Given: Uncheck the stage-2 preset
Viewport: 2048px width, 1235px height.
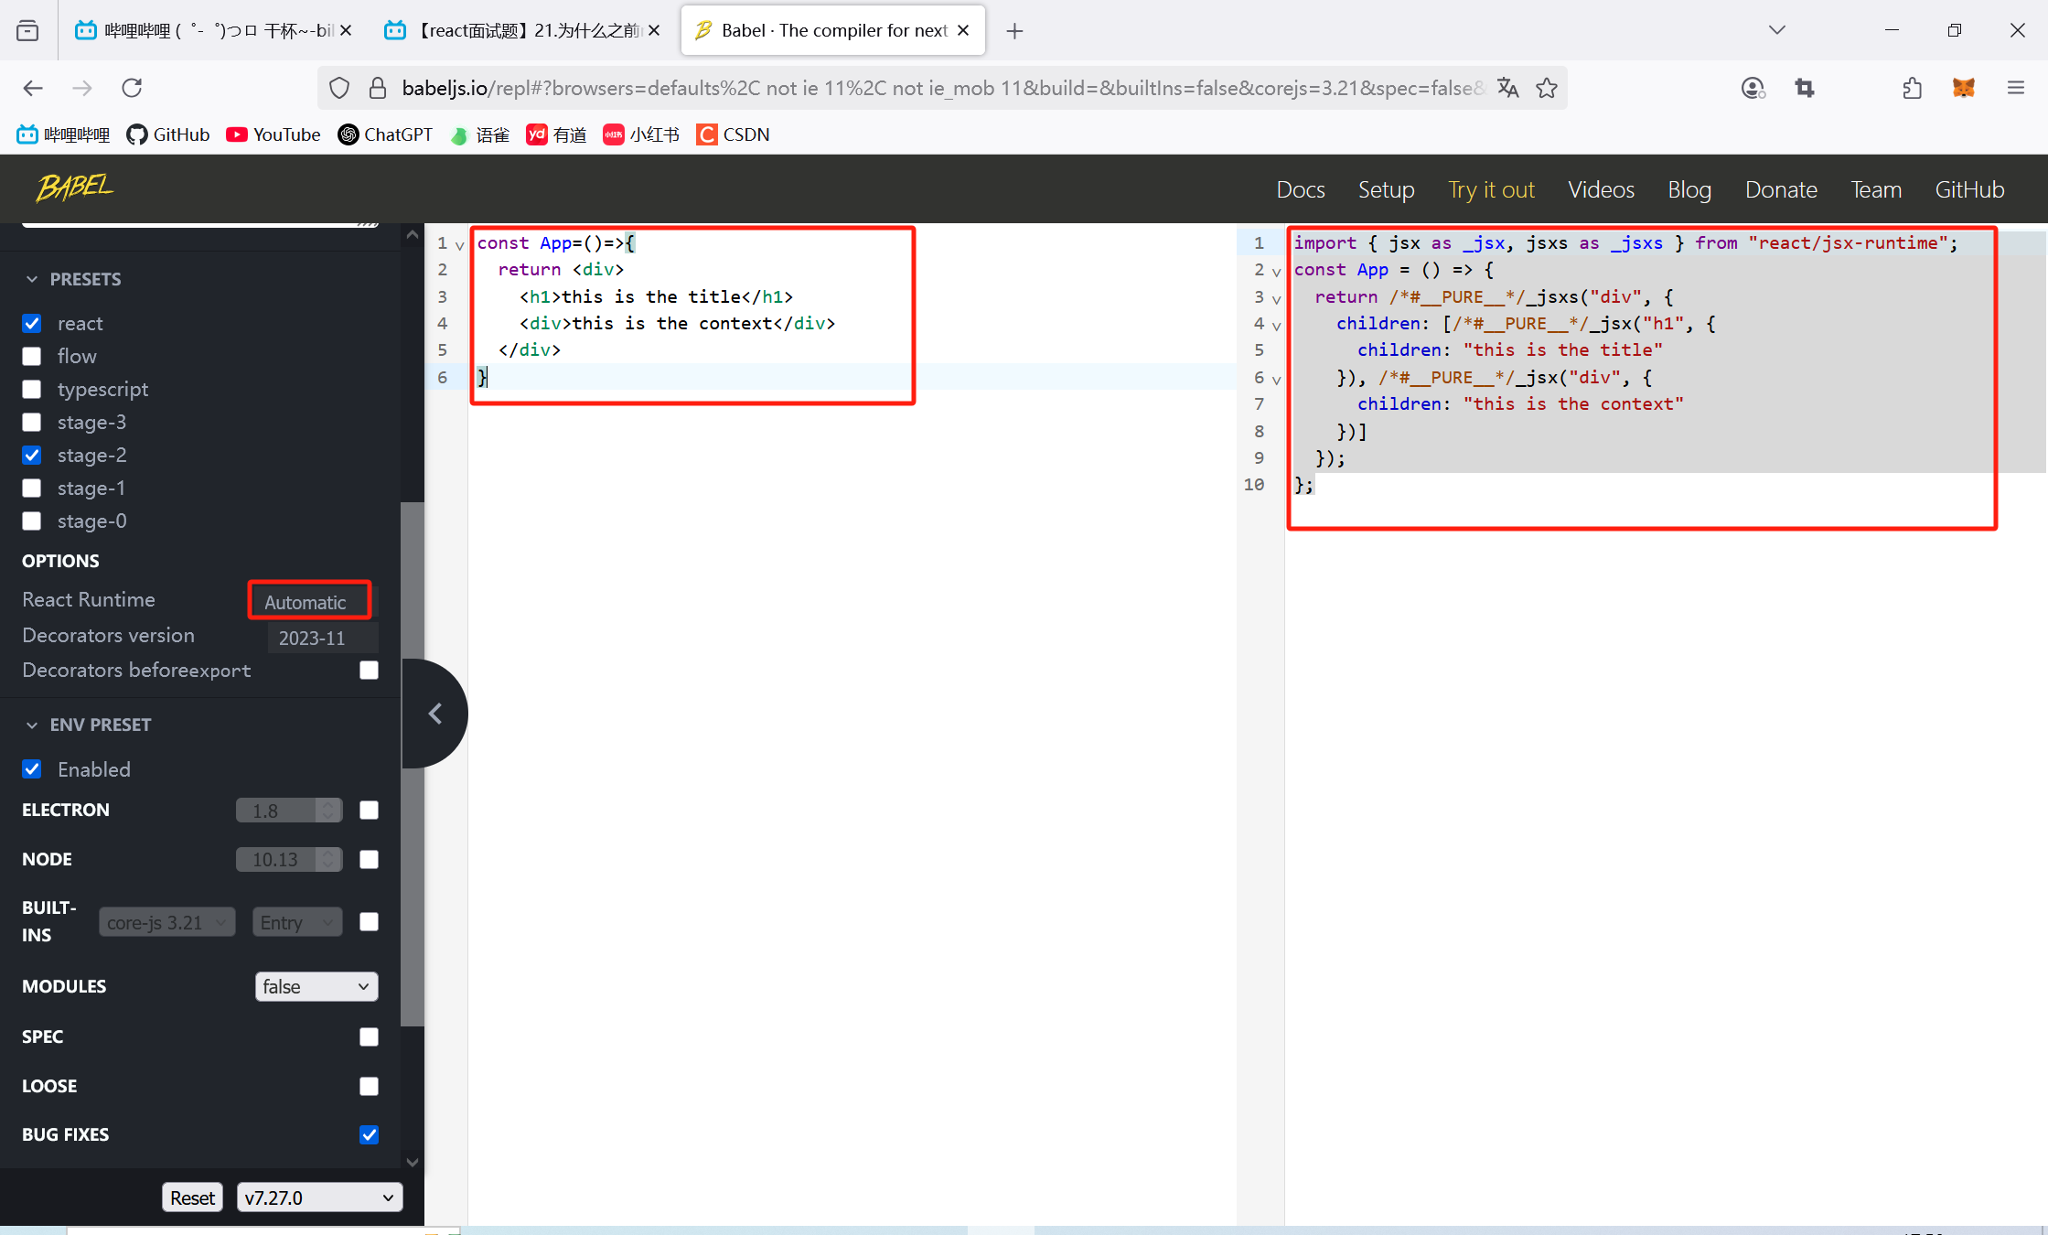Looking at the screenshot, I should coord(32,455).
